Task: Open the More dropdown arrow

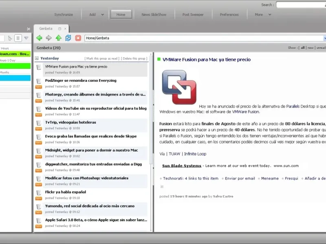Action: pyautogui.click(x=270, y=15)
